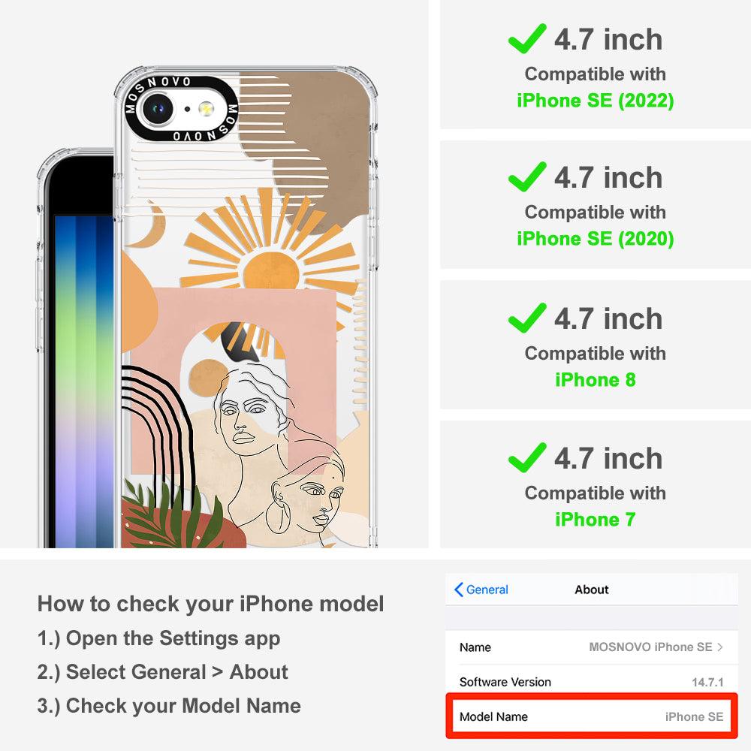The height and width of the screenshot is (751, 751).
Task: Click the rear camera lens on the case
Action: click(x=157, y=109)
